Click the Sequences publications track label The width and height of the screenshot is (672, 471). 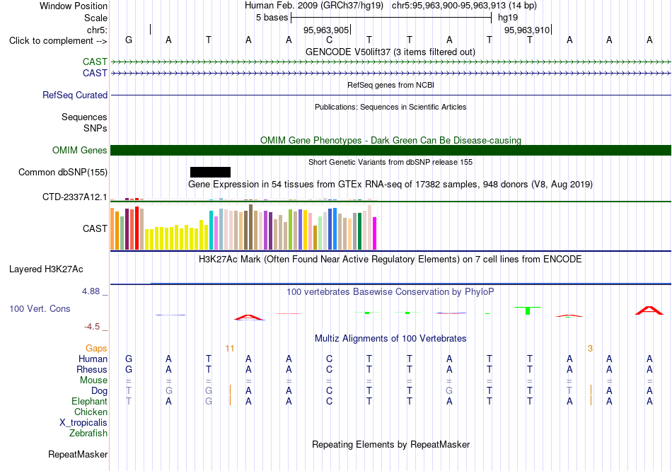click(84, 117)
